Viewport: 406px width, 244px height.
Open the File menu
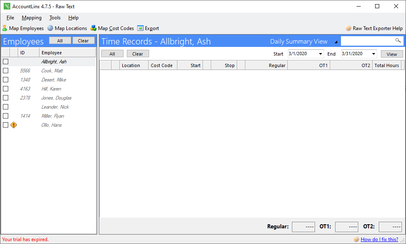[10, 18]
